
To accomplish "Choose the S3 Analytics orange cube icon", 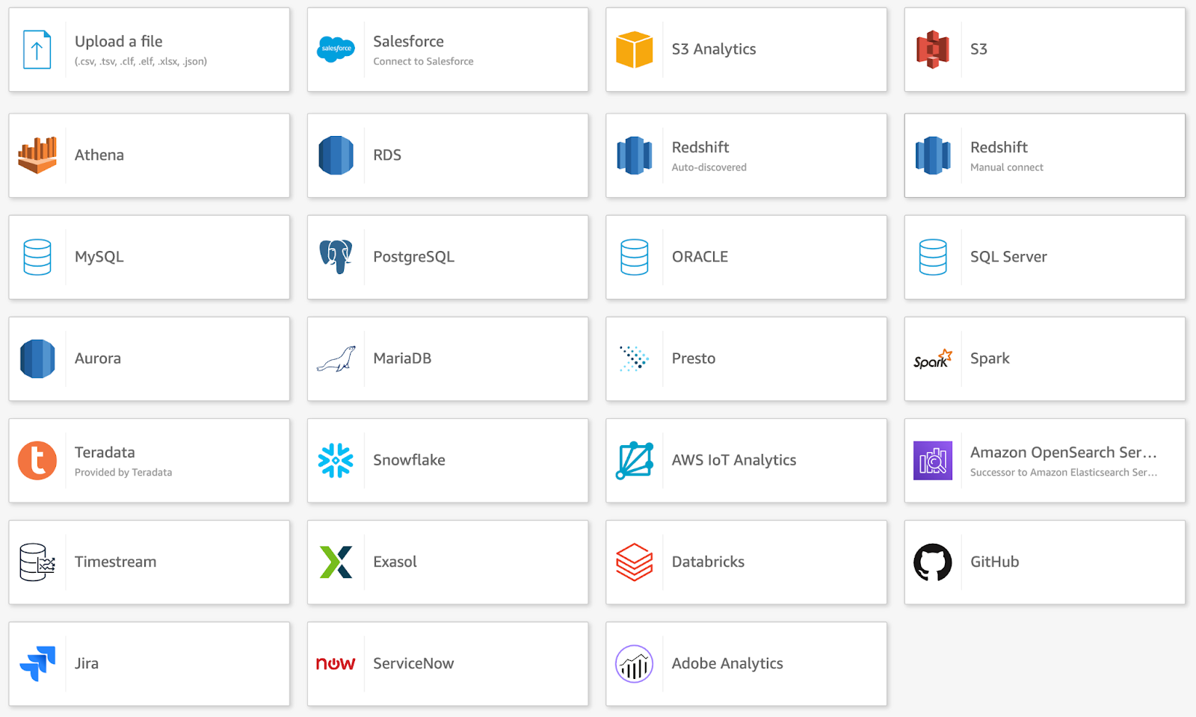I will pos(634,49).
